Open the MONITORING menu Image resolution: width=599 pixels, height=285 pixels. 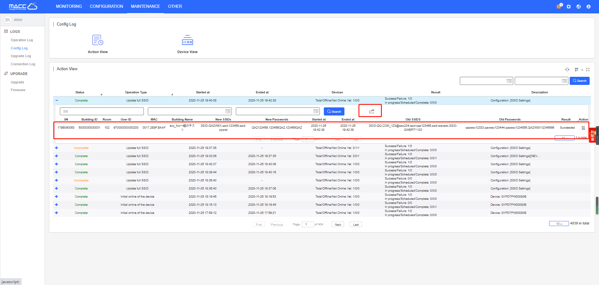[x=69, y=6]
